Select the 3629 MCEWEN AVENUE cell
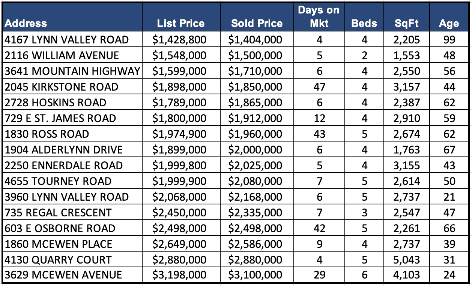472x286 pixels. [63, 275]
